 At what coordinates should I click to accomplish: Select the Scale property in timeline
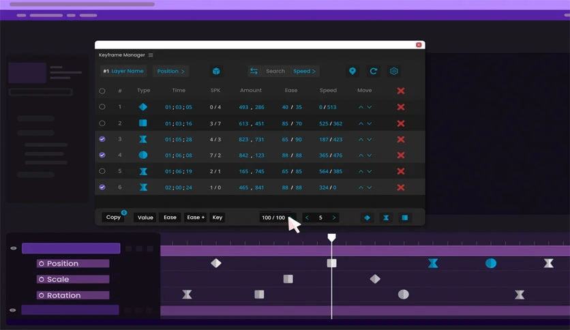73,279
